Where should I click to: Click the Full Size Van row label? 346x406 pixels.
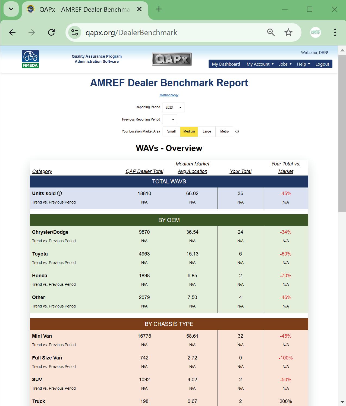47,358
